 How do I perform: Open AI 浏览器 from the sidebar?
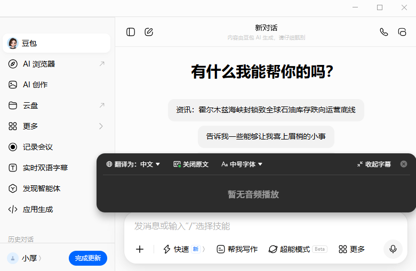[x=57, y=64]
